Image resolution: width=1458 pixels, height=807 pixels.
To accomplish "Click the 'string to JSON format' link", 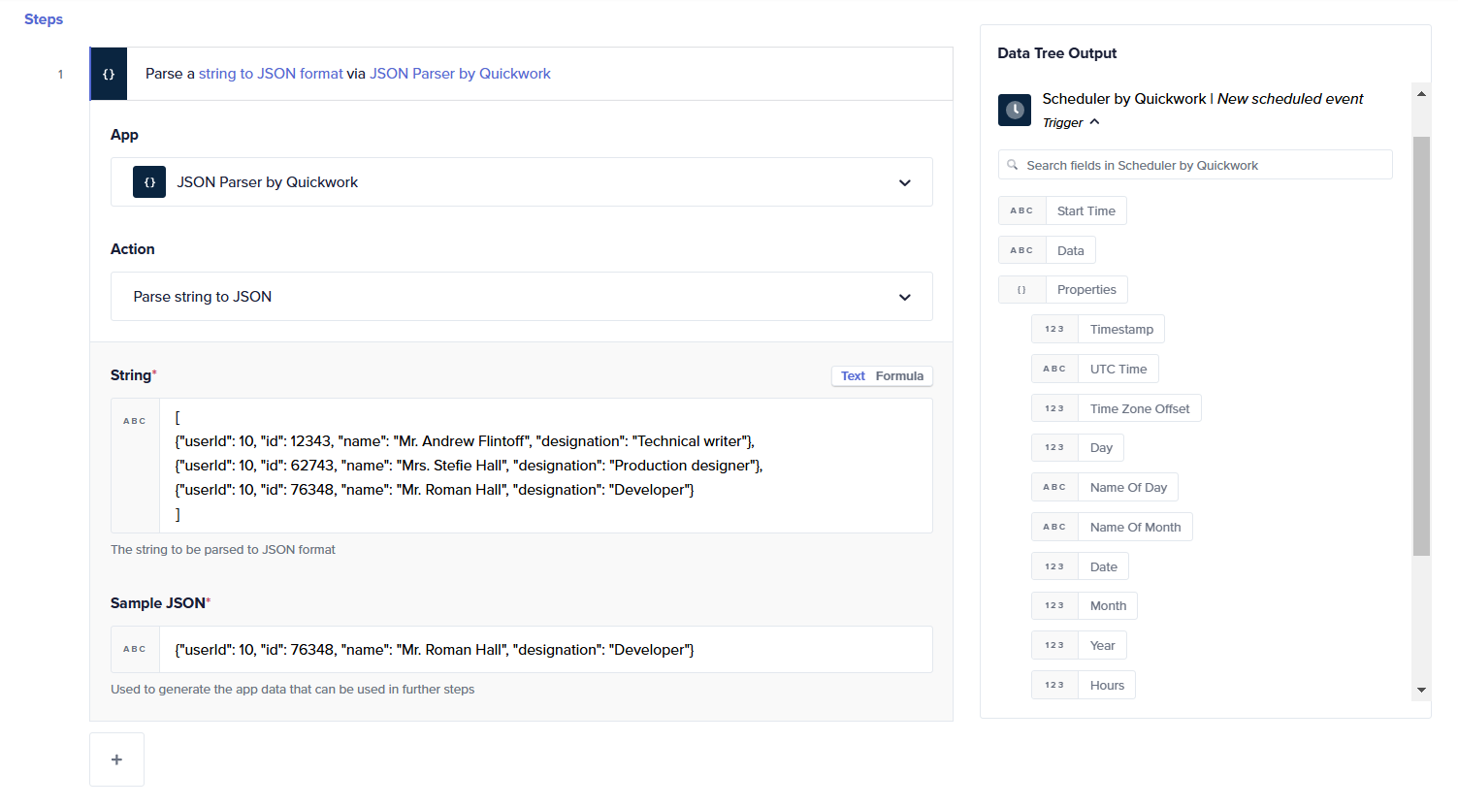I will point(271,74).
